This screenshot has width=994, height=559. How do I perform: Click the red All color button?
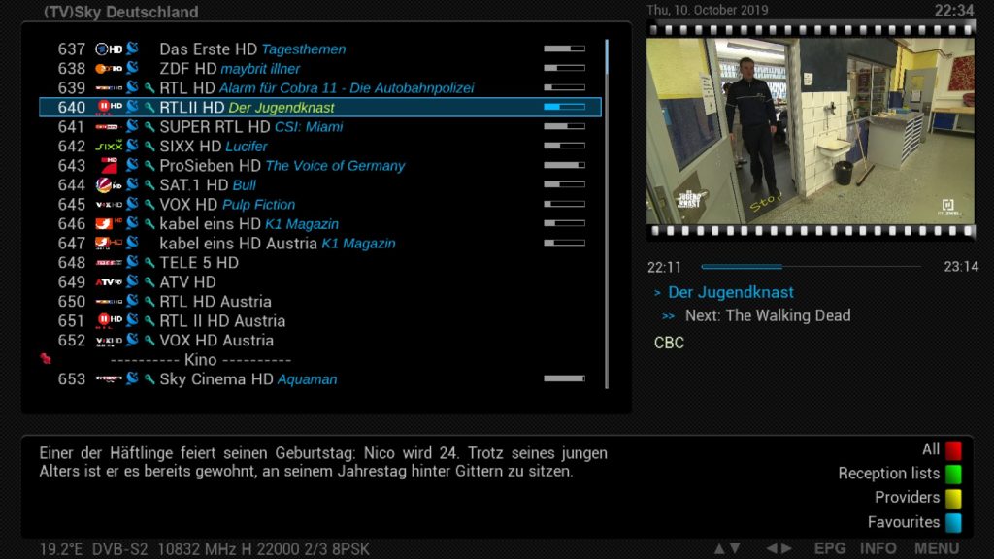953,450
